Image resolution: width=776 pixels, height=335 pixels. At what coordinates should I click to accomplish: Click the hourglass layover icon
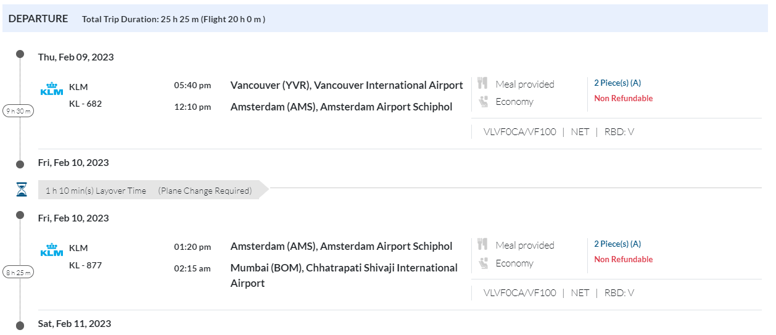22,190
